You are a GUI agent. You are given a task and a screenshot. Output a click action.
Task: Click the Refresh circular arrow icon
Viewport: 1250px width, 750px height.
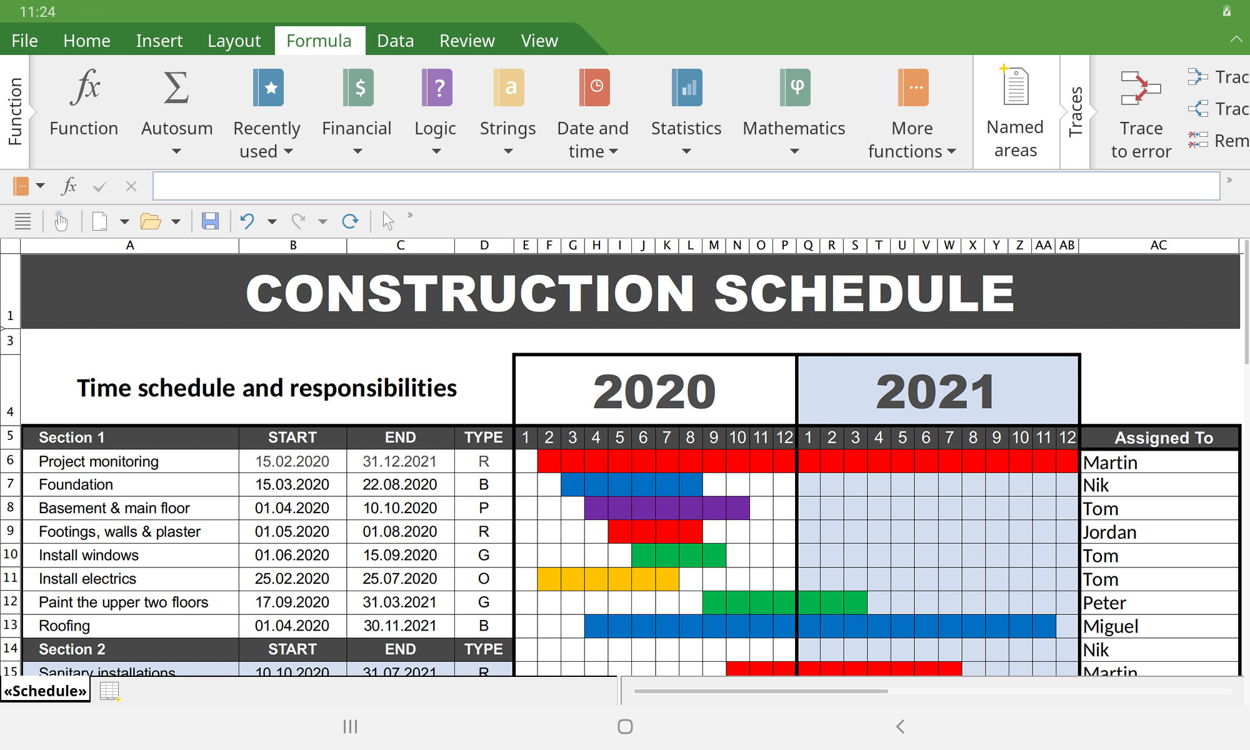(350, 221)
